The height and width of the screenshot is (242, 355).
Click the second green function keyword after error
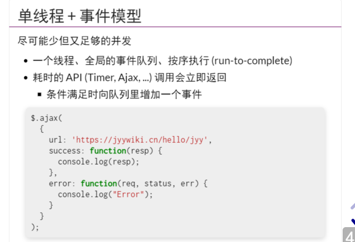tap(99, 183)
